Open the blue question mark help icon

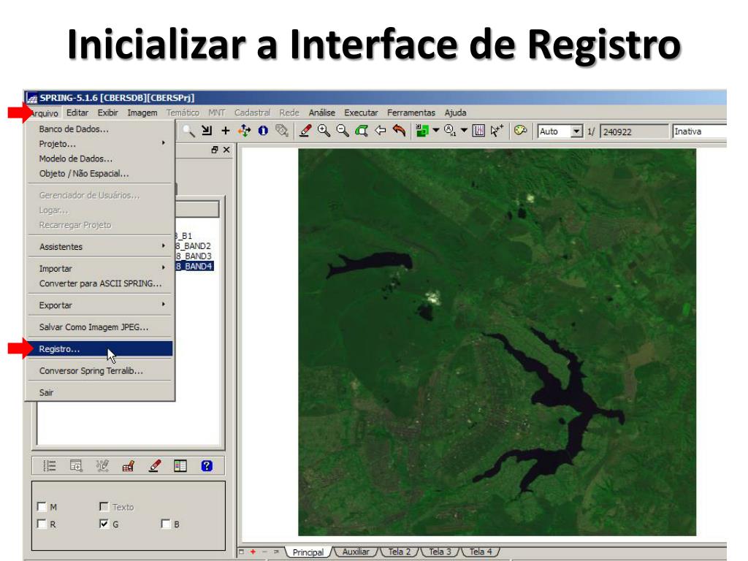point(207,465)
